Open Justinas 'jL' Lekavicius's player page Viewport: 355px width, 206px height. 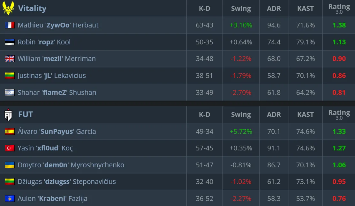click(x=52, y=75)
